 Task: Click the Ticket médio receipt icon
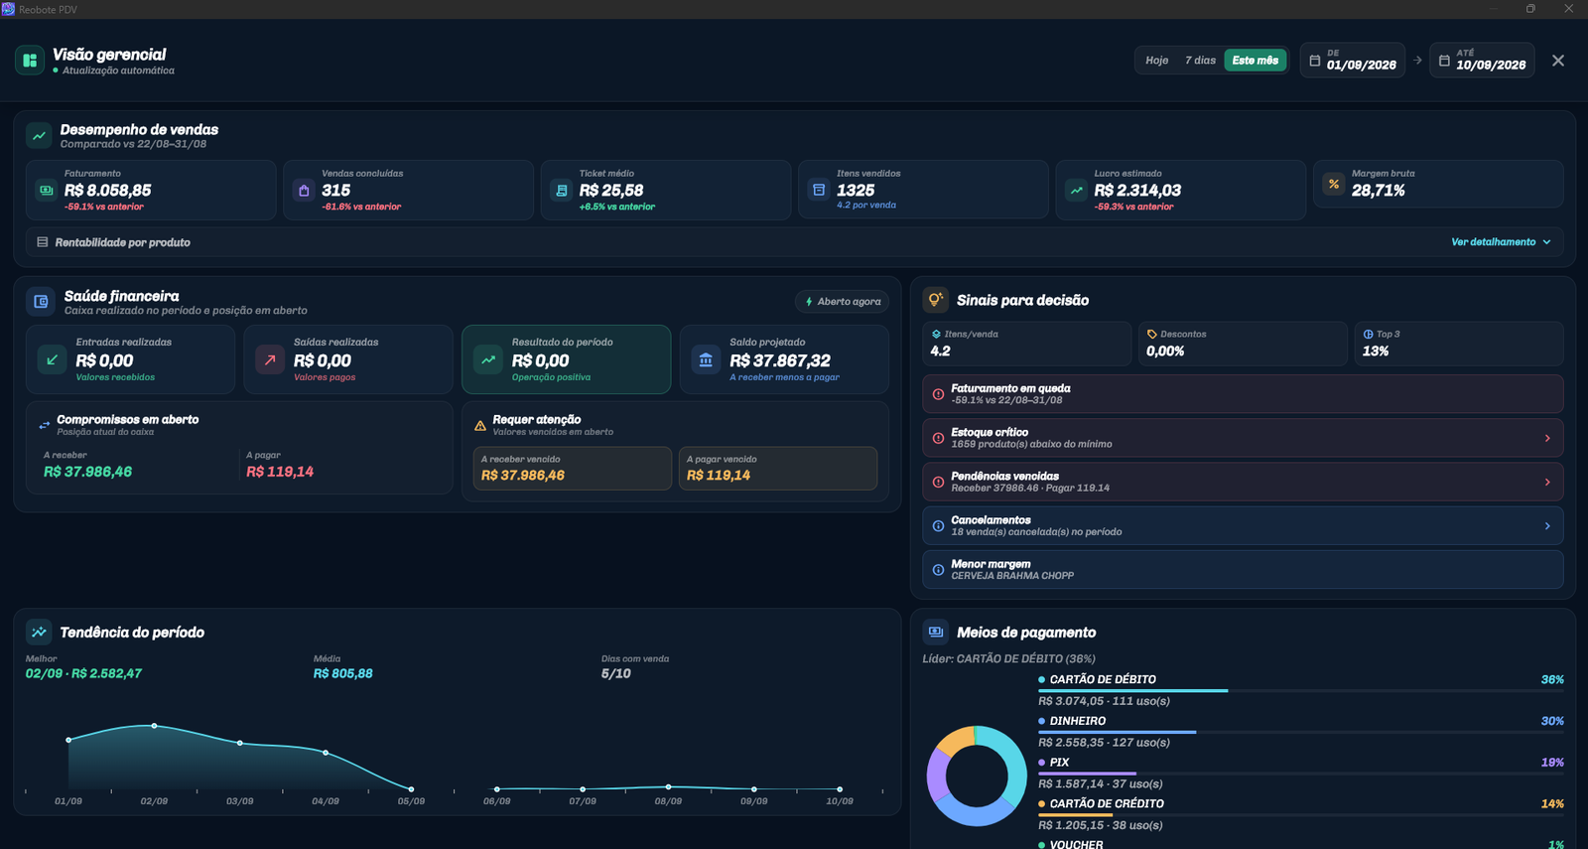tap(562, 190)
